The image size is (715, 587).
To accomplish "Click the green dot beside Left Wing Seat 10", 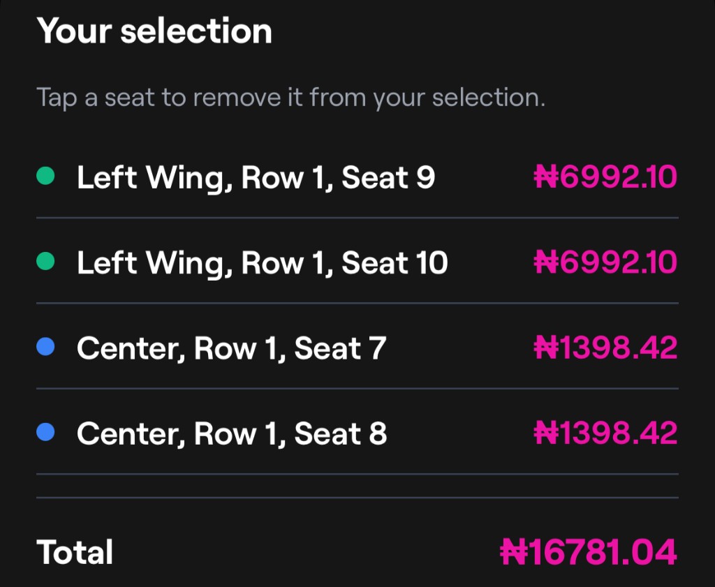I will pyautogui.click(x=45, y=262).
